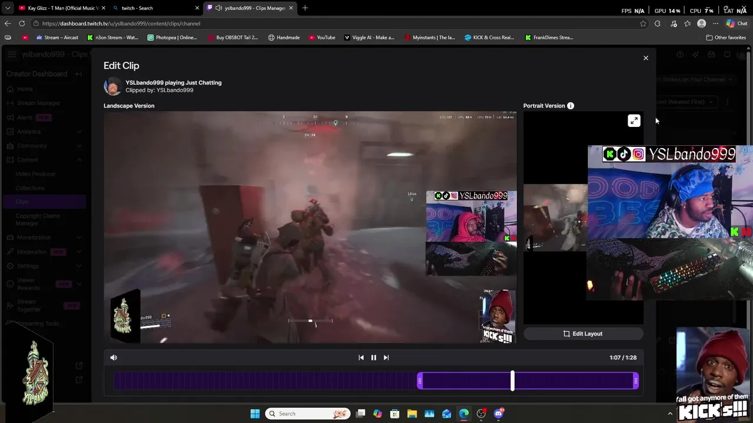Open Myinstants bookmark

pyautogui.click(x=429, y=38)
